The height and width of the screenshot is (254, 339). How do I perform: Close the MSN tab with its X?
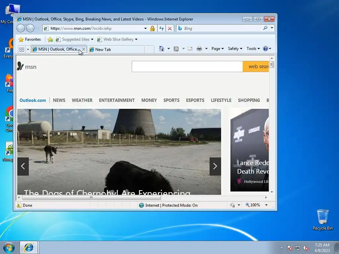(83, 49)
